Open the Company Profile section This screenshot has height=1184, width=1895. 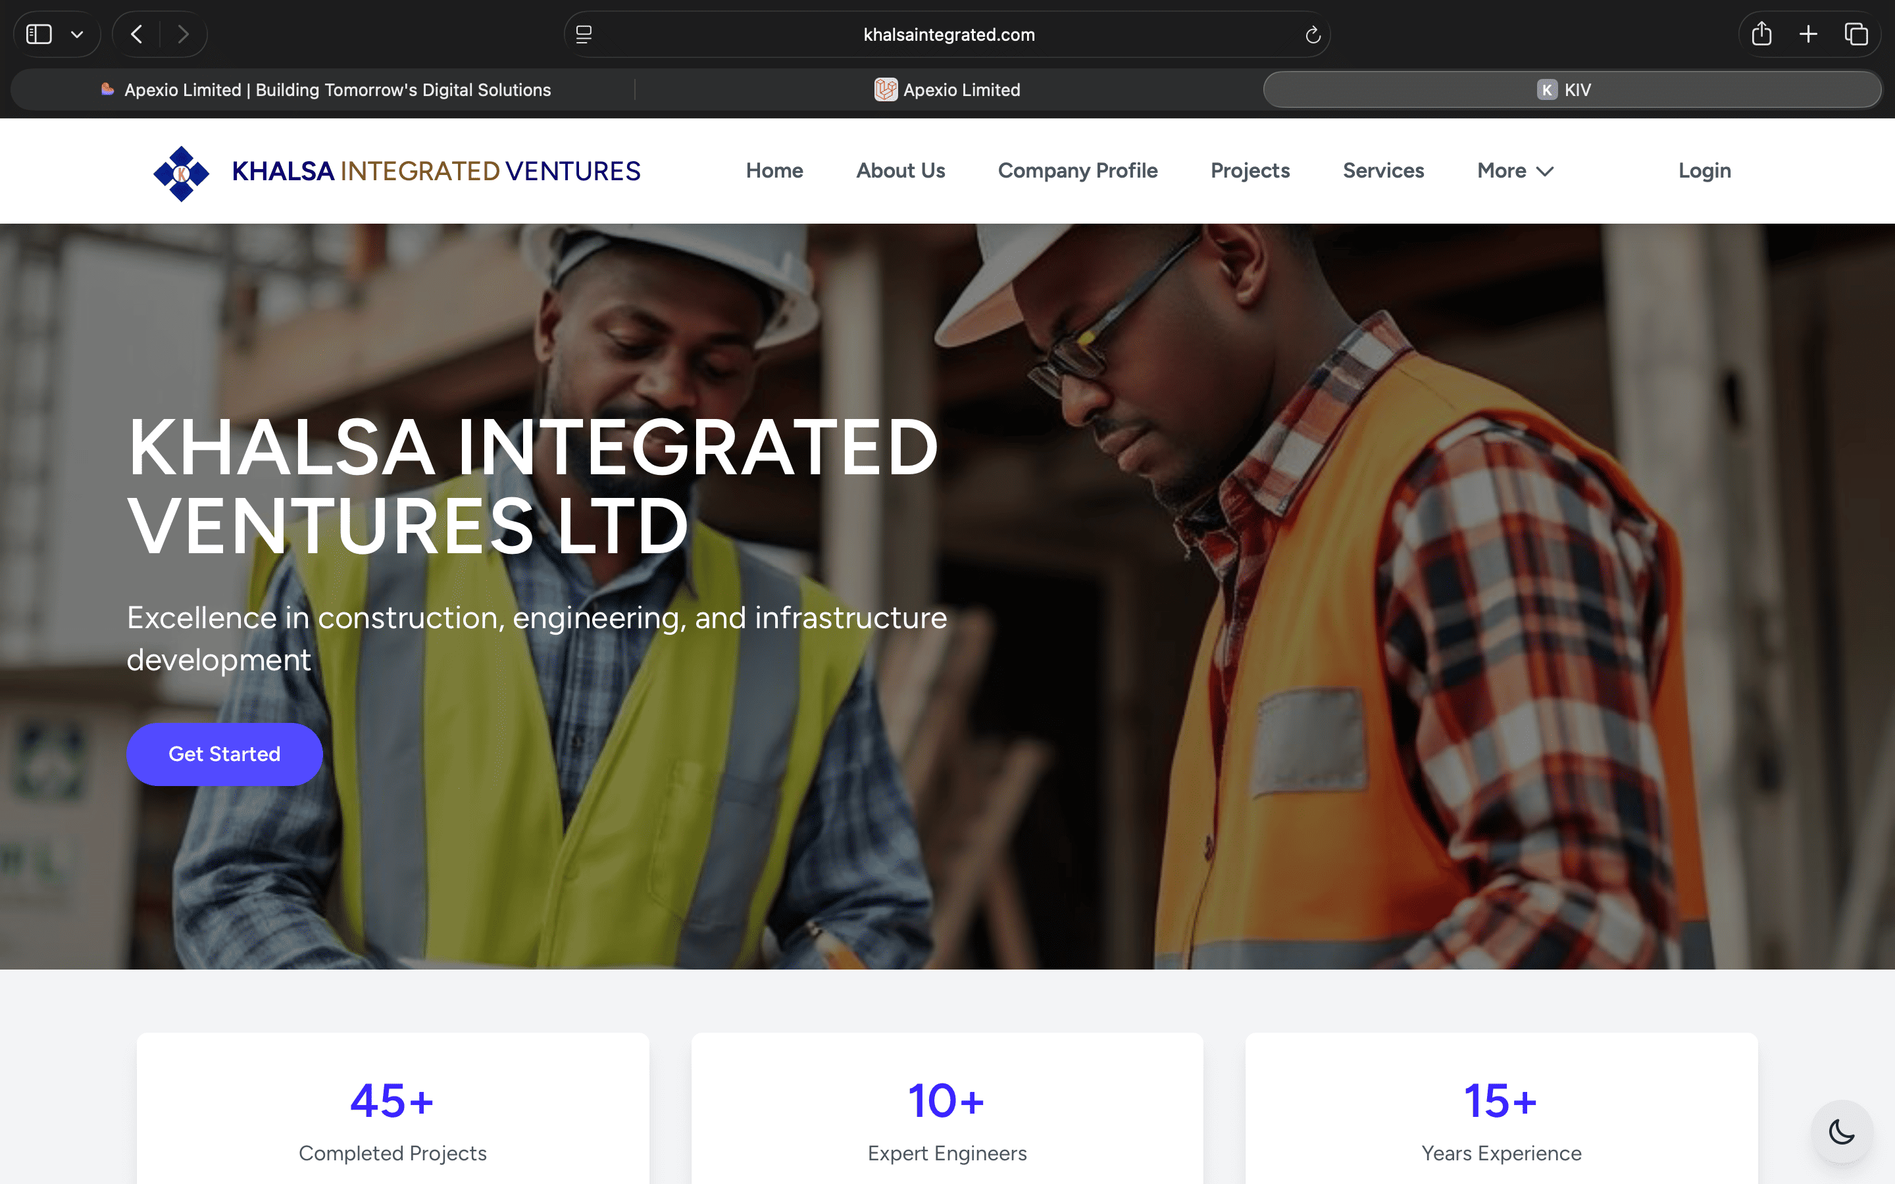click(x=1078, y=171)
